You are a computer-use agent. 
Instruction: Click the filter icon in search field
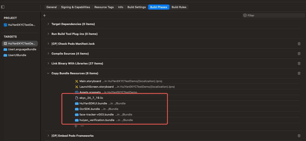pyautogui.click(x=245, y=15)
